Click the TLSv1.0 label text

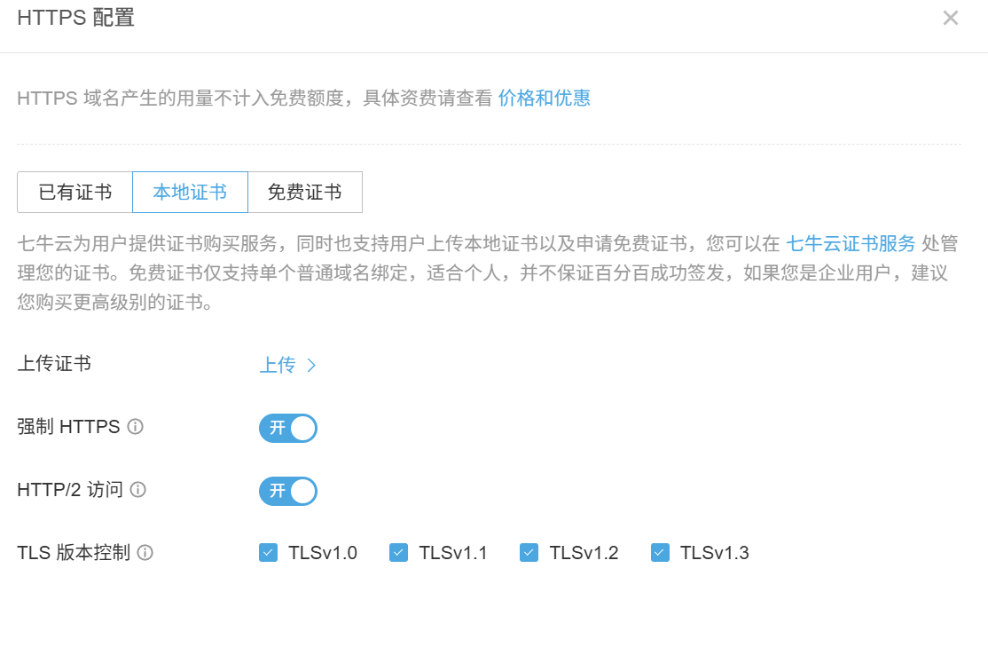tap(323, 553)
